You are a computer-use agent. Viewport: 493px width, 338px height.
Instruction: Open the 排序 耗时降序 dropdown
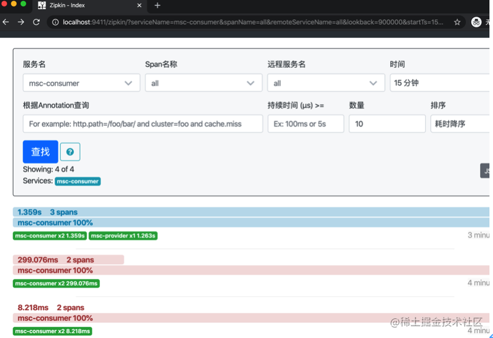tap(460, 124)
